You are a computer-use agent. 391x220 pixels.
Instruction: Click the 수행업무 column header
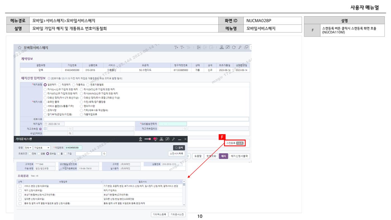point(63,181)
